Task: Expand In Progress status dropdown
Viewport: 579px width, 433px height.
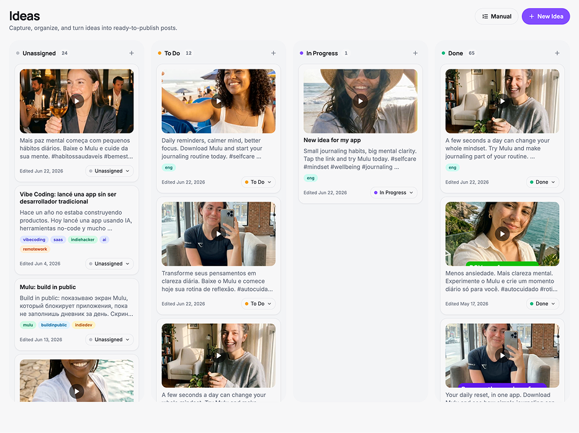Action: (x=393, y=193)
